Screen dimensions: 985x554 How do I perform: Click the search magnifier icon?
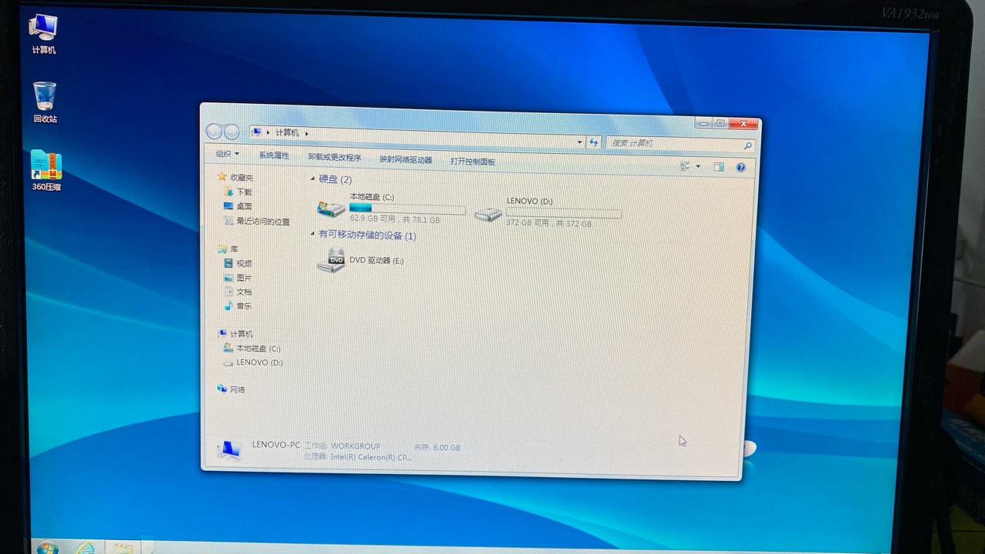(747, 145)
